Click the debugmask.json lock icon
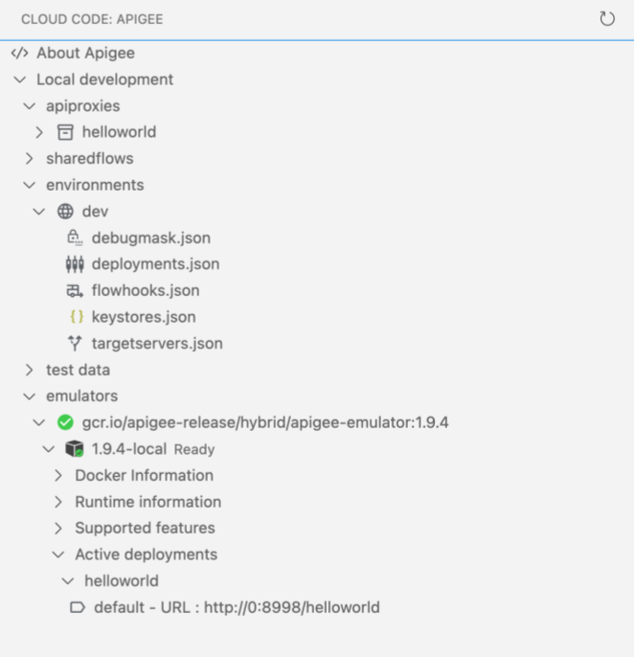This screenshot has width=635, height=657. [76, 238]
